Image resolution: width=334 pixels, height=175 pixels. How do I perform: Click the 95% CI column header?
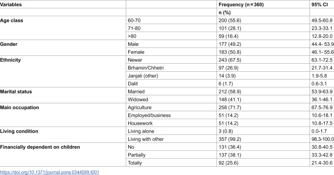319,4
